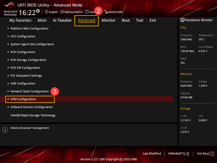The width and height of the screenshot is (217, 163).
Task: Click the Hardware Monitor icon
Action: pos(183,20)
